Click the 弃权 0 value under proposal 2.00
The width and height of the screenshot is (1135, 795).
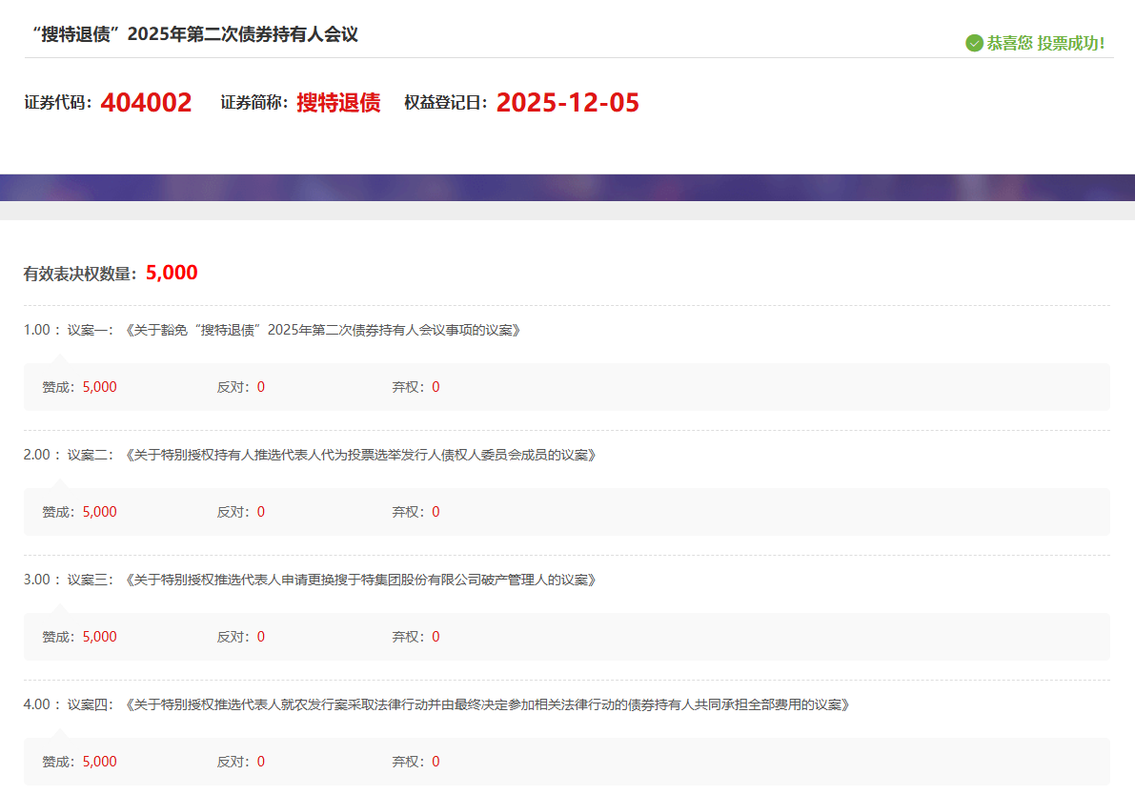coord(436,512)
